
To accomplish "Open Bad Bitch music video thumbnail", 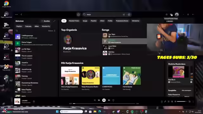I will coord(178,72).
